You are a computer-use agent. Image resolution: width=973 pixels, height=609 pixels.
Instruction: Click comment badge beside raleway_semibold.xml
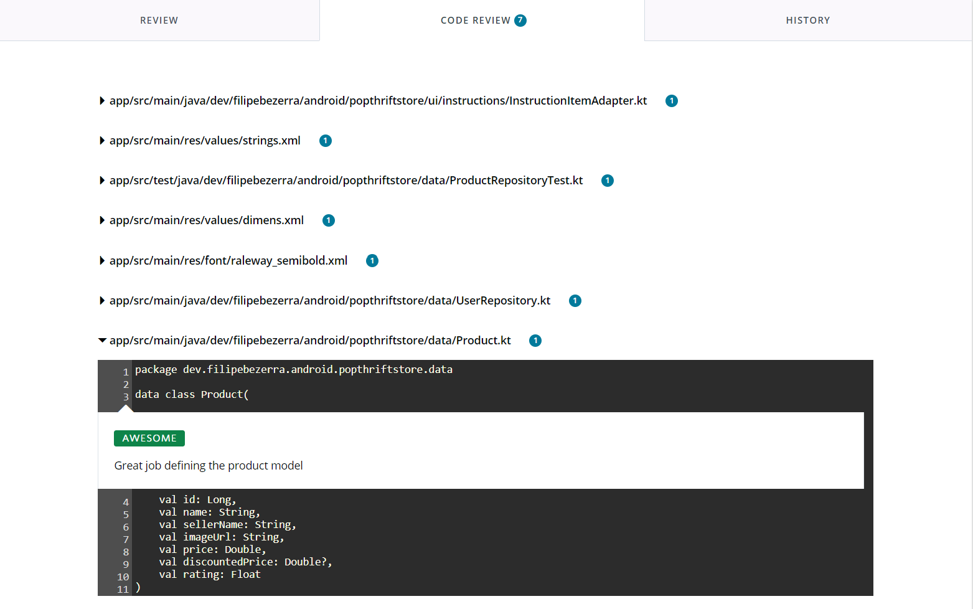click(x=372, y=261)
